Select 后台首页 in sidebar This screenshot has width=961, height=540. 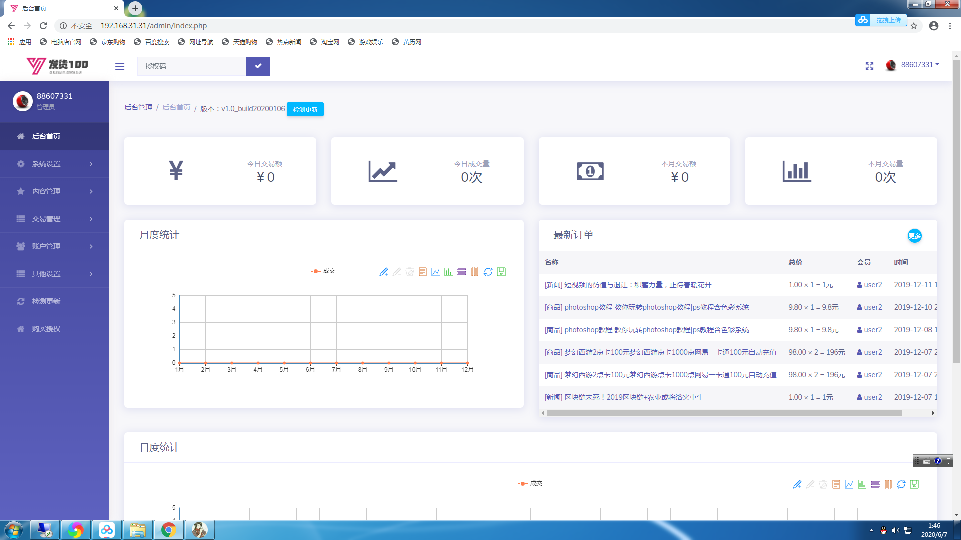pos(55,136)
